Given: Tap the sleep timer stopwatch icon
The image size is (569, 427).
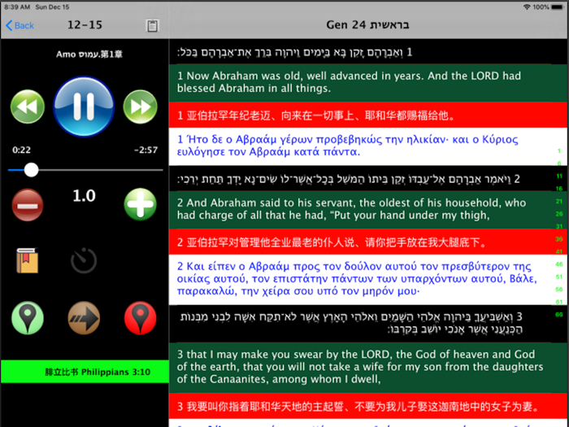Looking at the screenshot, I should click(84, 260).
